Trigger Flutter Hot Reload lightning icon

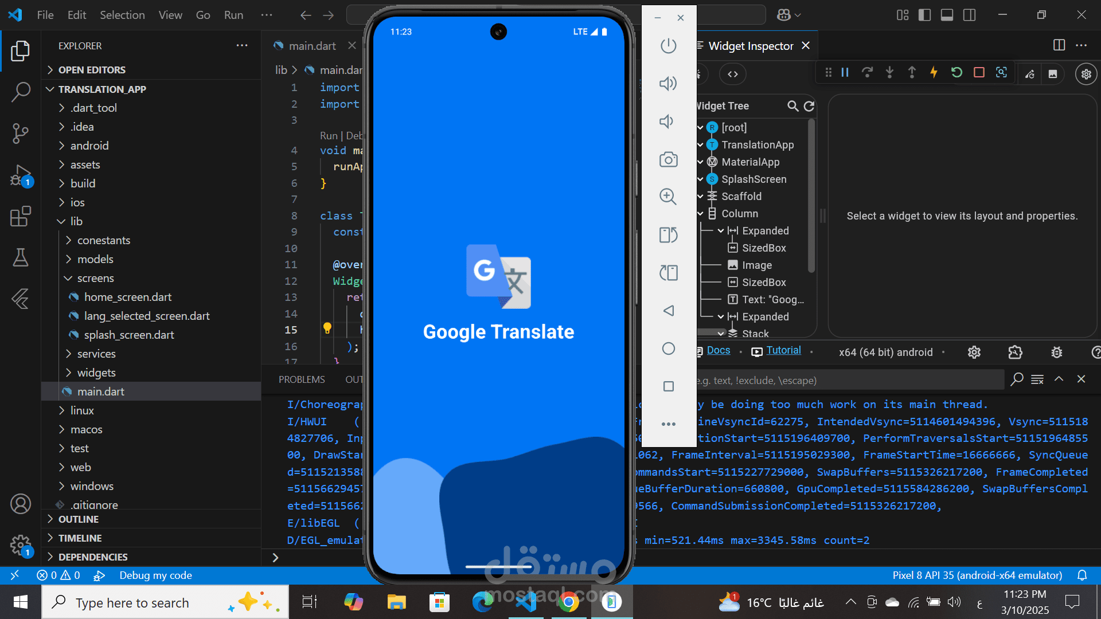point(934,73)
